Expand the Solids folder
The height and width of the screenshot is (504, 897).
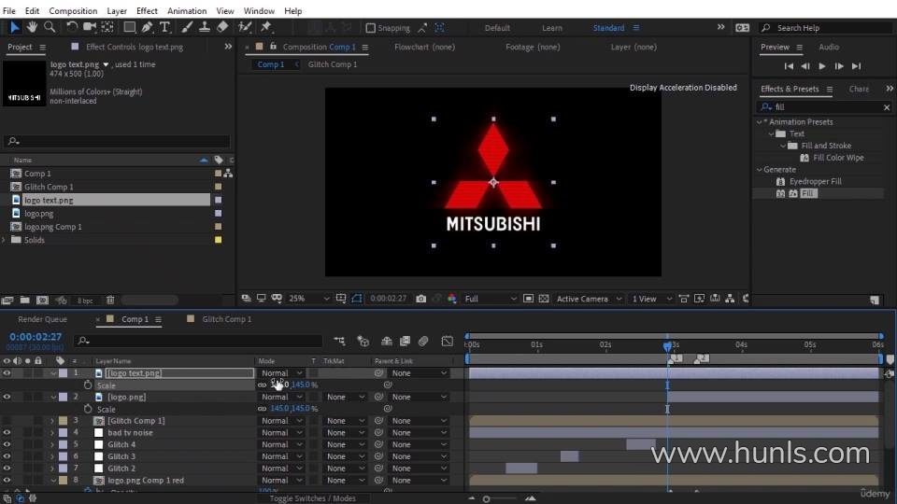(4, 240)
